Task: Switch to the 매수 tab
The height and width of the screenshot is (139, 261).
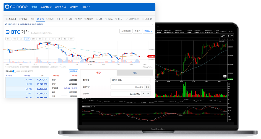Action: coord(99,73)
